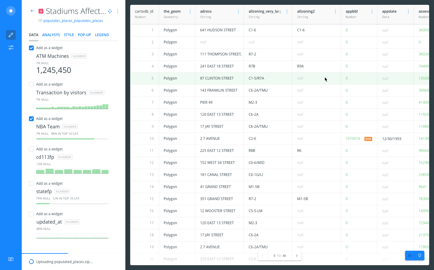Click the Transaction by visitors histogram
The width and height of the screenshot is (434, 270).
pyautogui.click(x=72, y=106)
